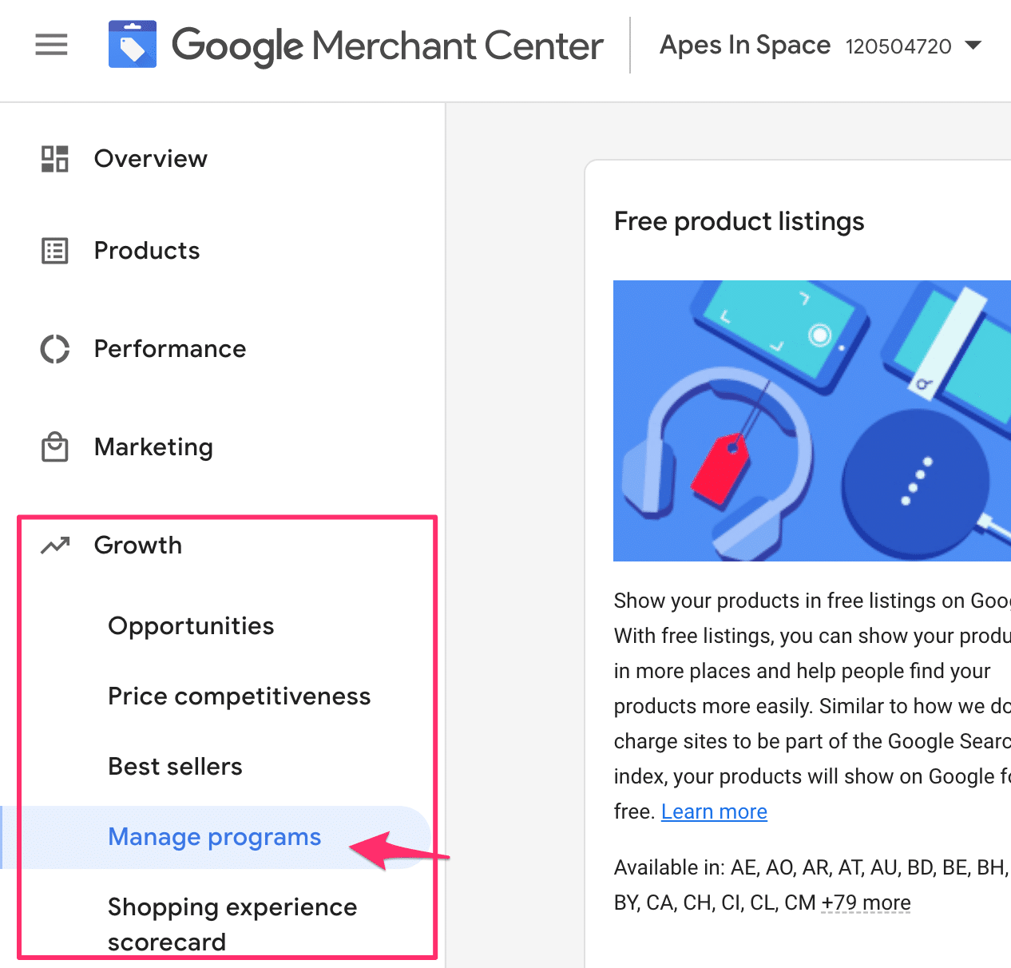
Task: Open the Overview page
Action: click(151, 159)
